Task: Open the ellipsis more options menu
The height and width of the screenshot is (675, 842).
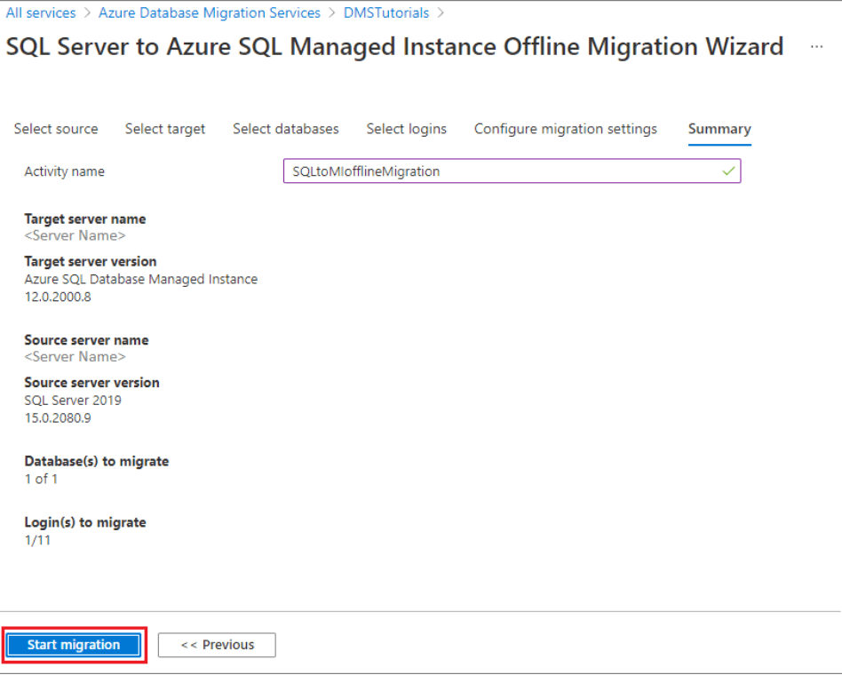Action: (816, 46)
